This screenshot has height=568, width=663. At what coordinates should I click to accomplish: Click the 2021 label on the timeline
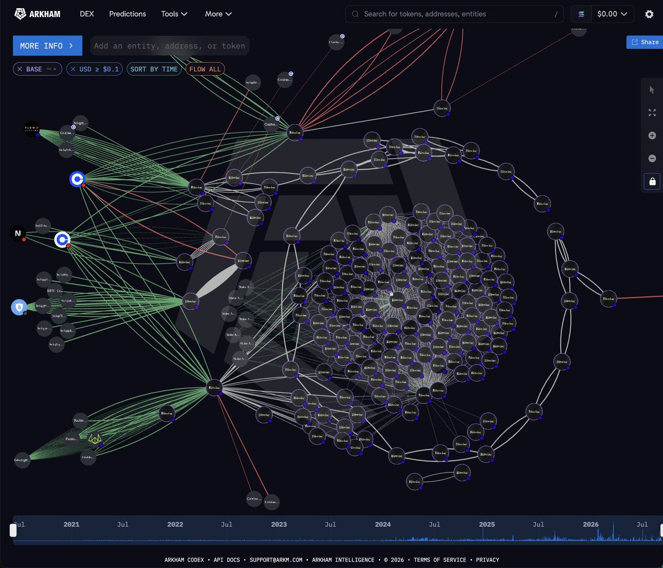click(71, 524)
